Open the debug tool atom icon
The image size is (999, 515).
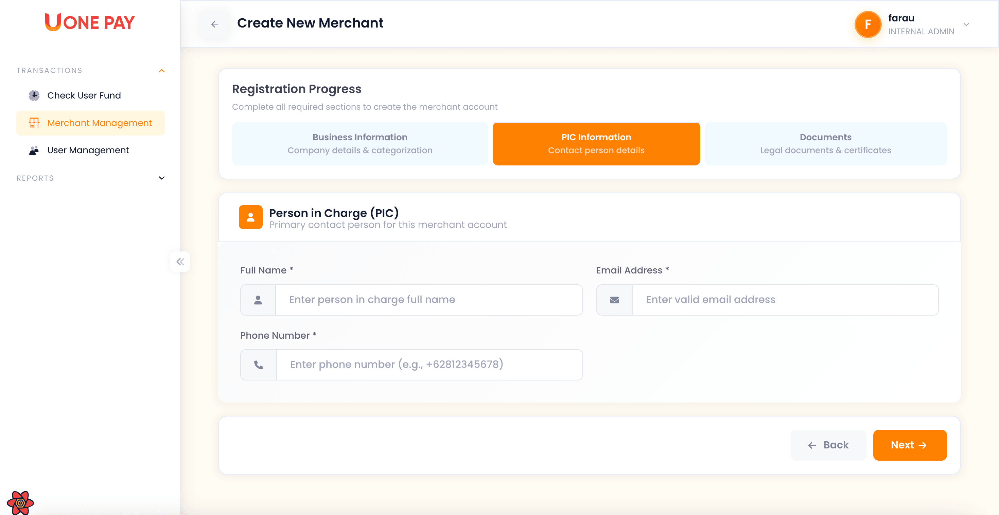coord(20,502)
